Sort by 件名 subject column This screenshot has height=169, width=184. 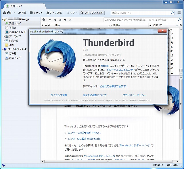57,25
